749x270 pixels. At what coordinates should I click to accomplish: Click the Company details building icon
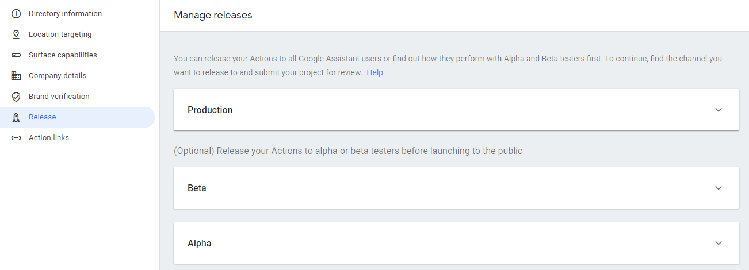(16, 76)
